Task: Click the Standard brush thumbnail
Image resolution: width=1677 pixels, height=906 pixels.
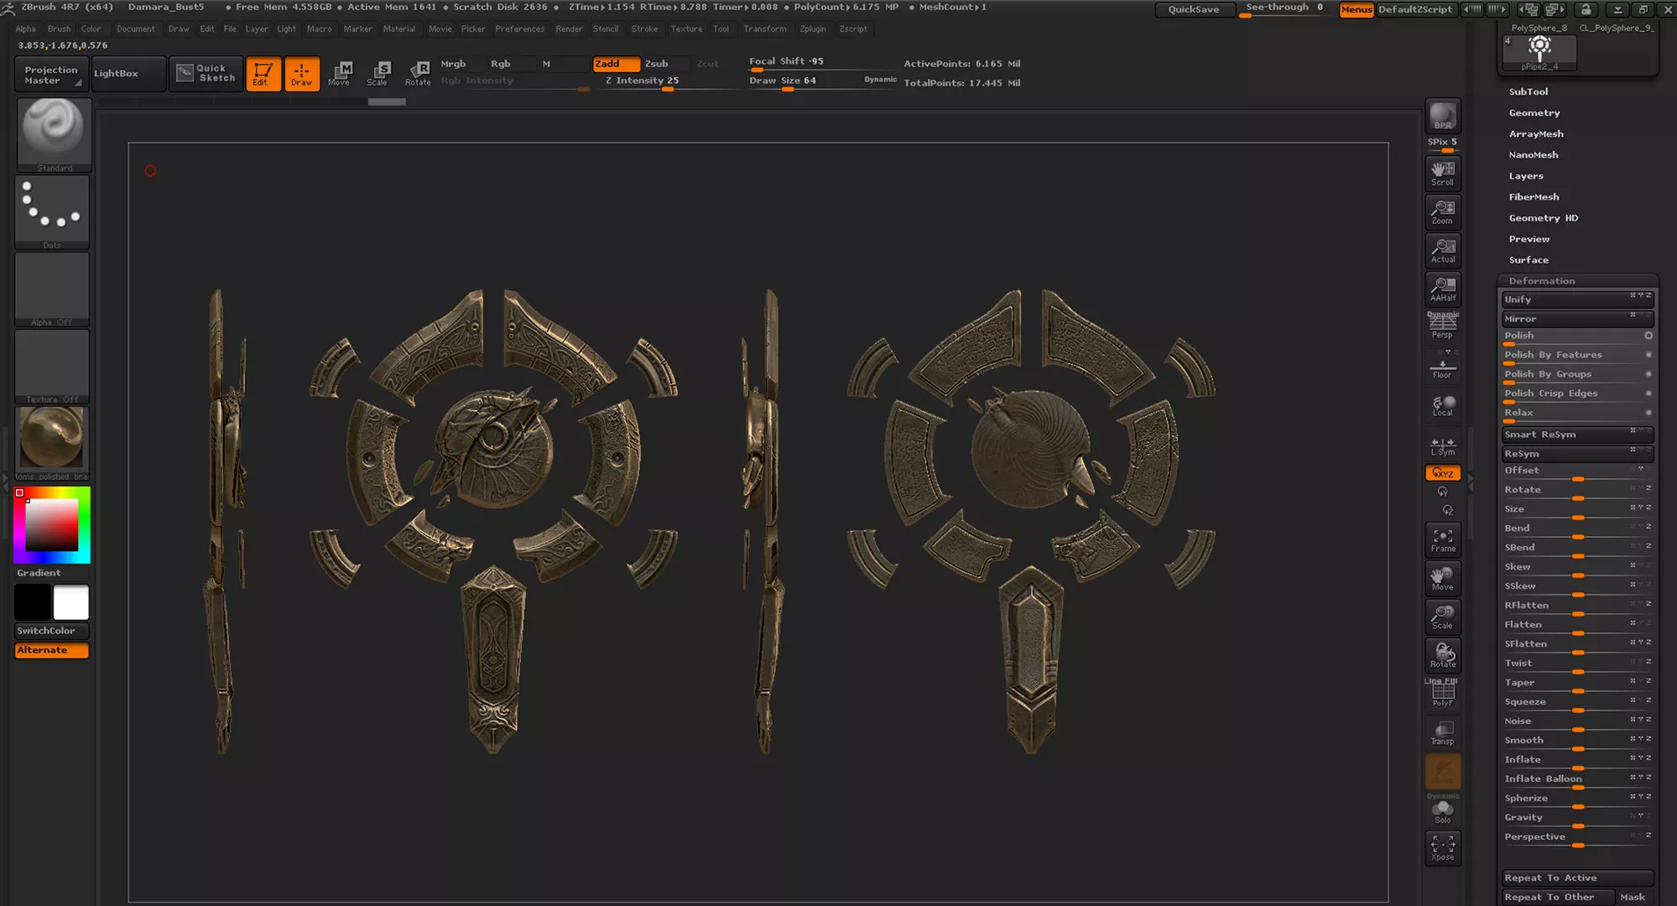Action: pyautogui.click(x=54, y=132)
